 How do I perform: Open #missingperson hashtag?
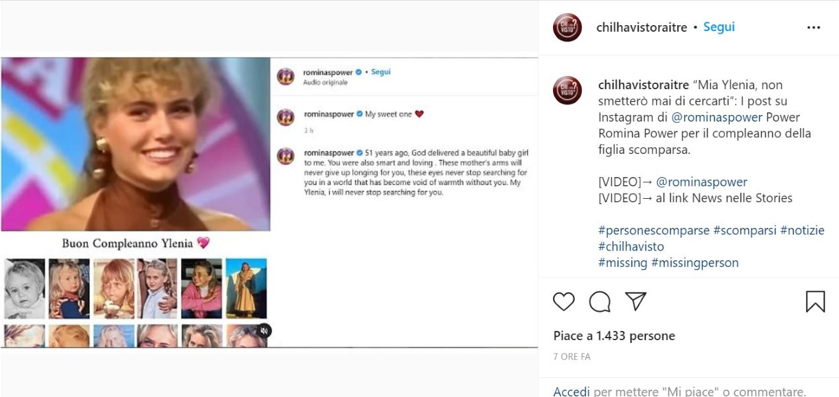click(x=694, y=263)
